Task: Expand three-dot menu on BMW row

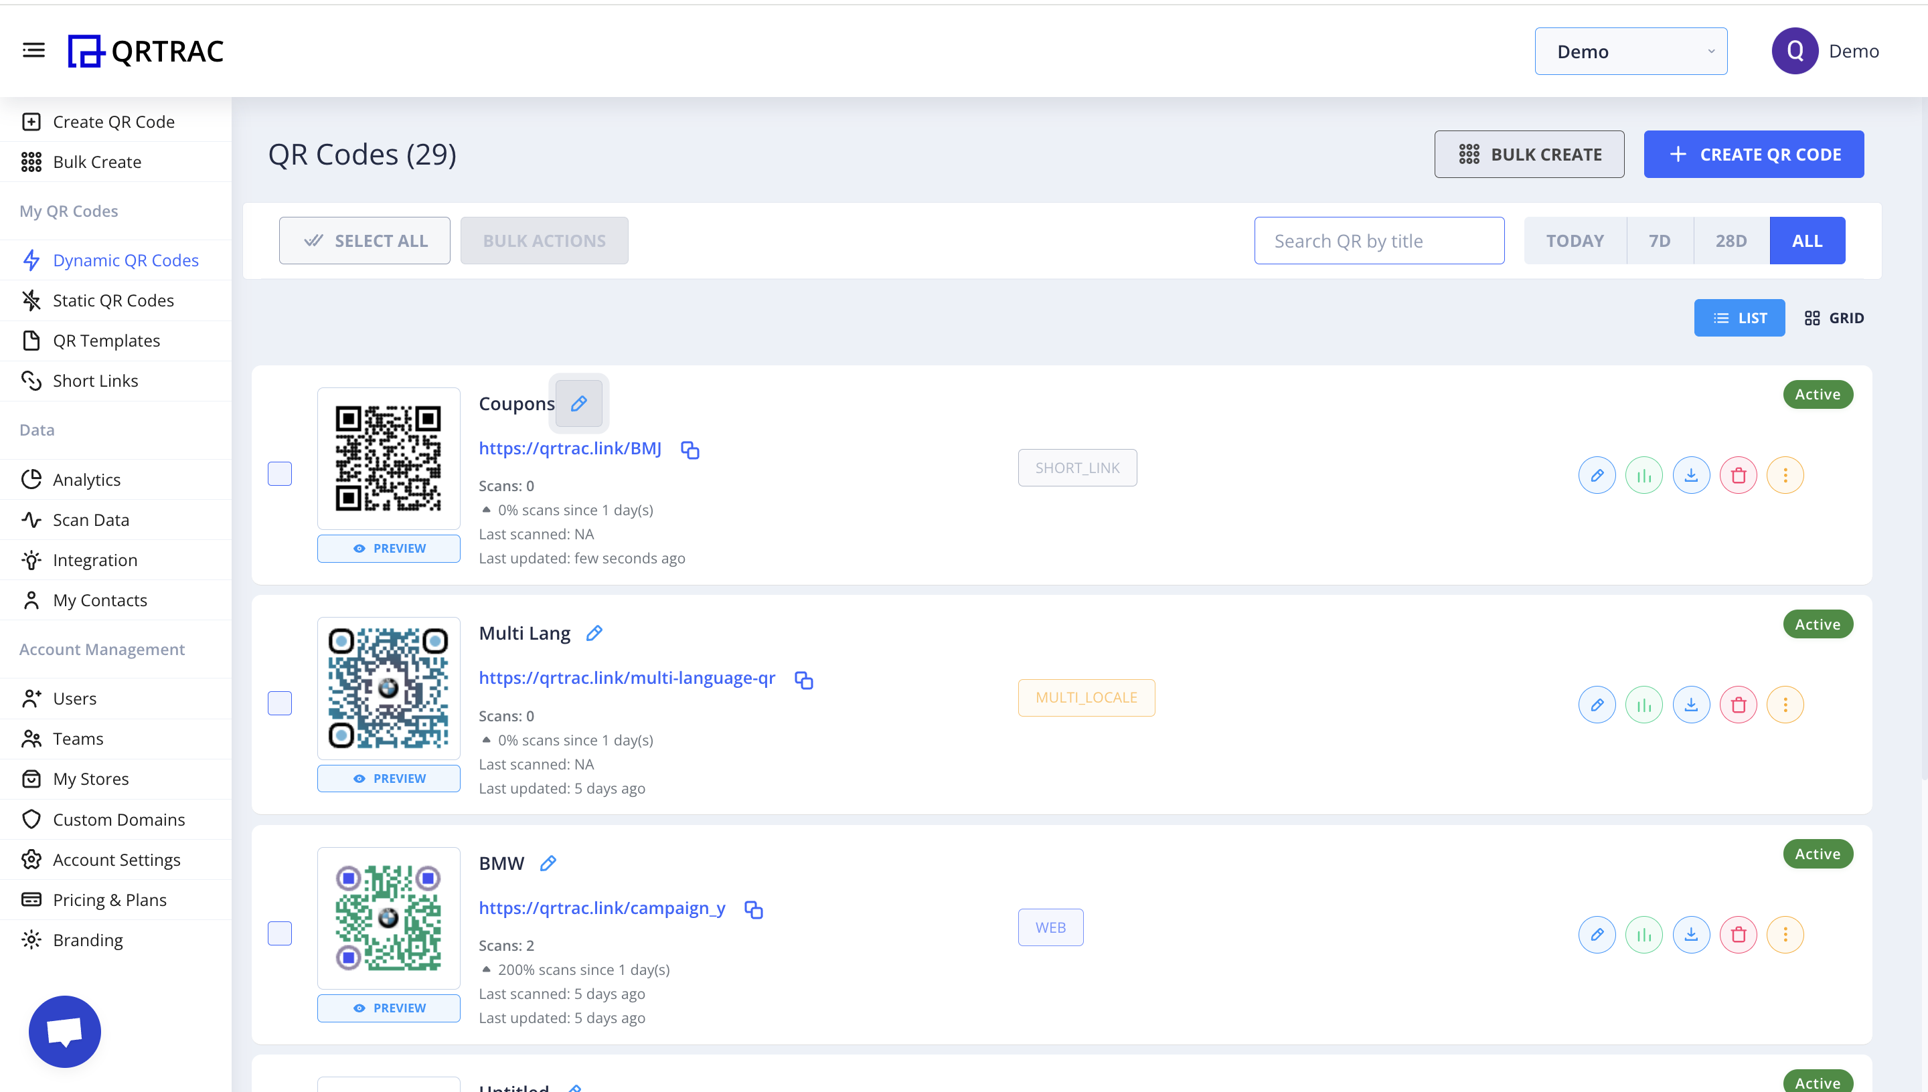Action: (x=1785, y=935)
